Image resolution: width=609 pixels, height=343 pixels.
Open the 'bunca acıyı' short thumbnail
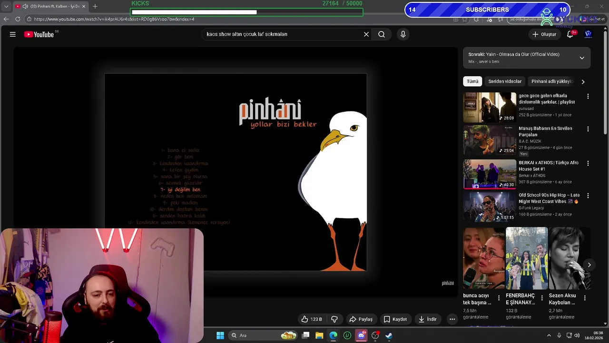click(x=483, y=258)
